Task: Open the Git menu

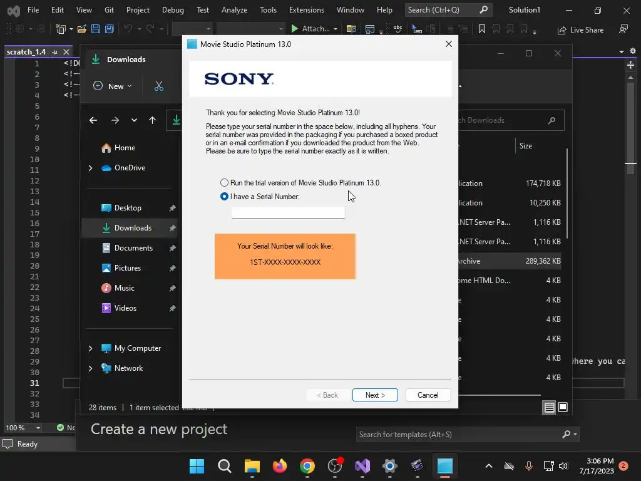Action: coord(109,10)
